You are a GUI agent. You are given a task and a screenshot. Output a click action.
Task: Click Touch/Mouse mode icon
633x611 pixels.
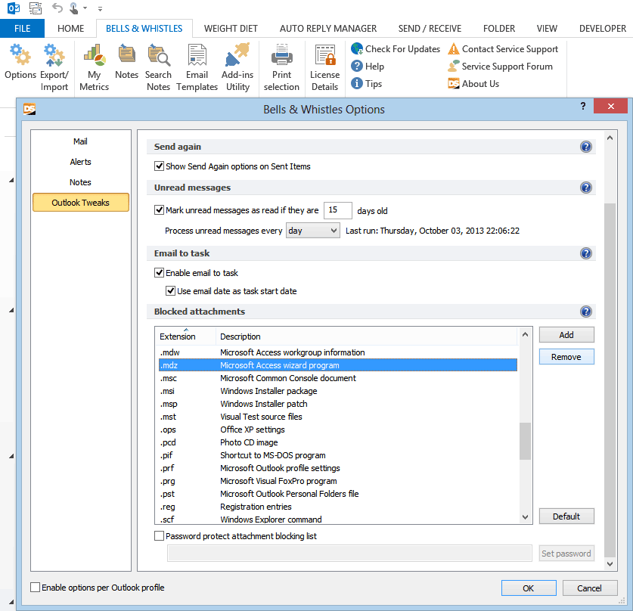tap(74, 8)
